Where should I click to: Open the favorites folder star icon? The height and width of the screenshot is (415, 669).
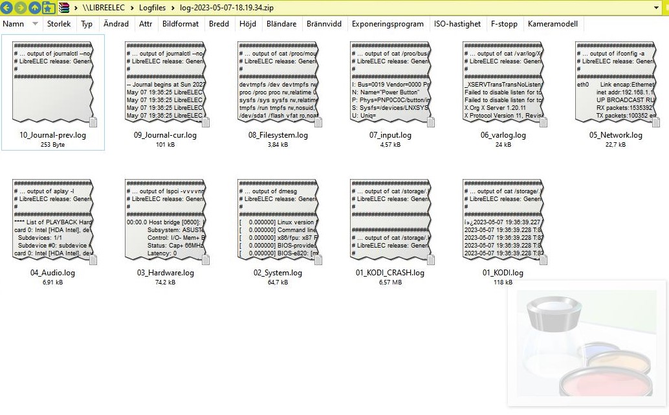point(49,8)
